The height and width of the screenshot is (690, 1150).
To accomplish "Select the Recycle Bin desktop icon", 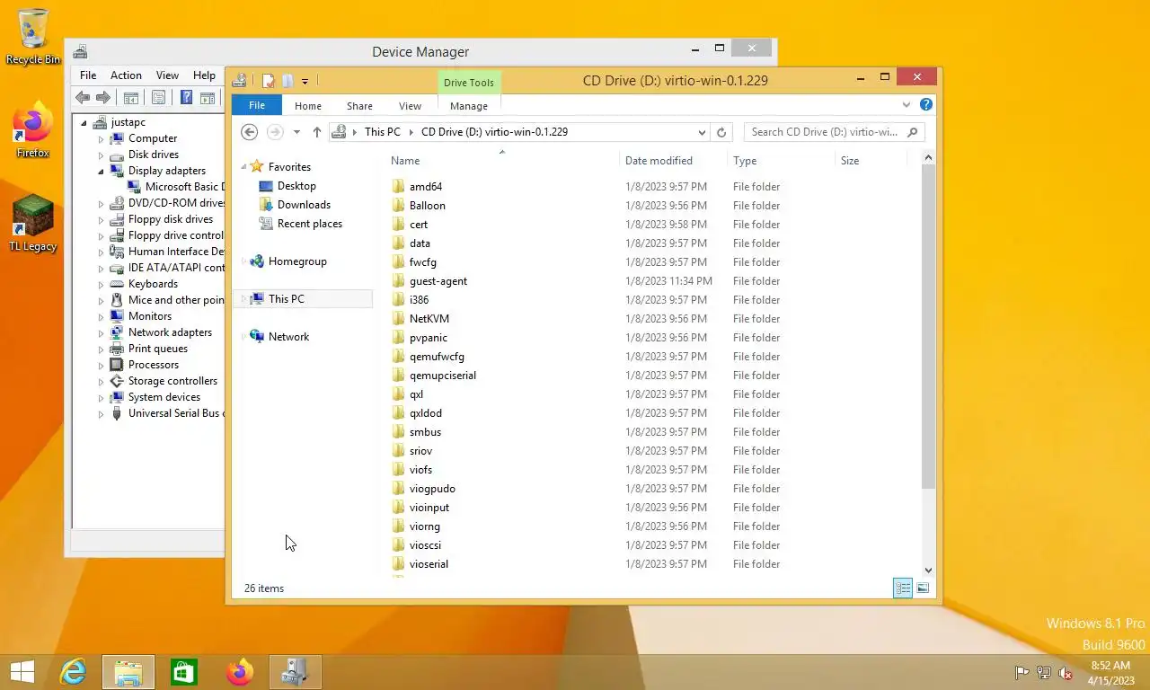I will point(33,37).
